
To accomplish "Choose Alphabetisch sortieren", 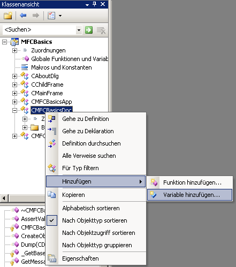I will [96, 208].
